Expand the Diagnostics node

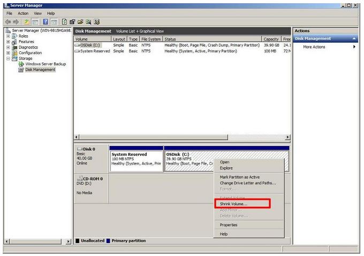click(8, 47)
